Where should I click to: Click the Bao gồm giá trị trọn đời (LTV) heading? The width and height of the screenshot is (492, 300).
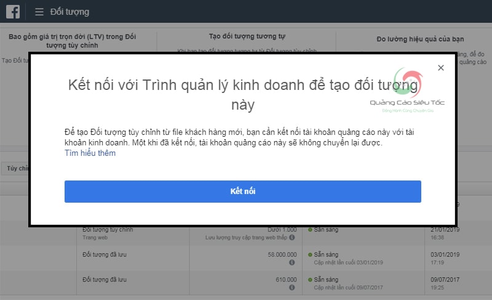pyautogui.click(x=72, y=41)
